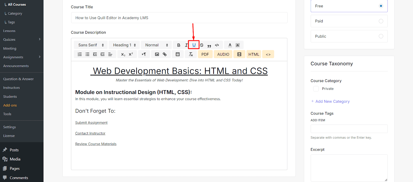The width and height of the screenshot is (413, 182).
Task: Insert an image into the description
Action: (x=157, y=54)
